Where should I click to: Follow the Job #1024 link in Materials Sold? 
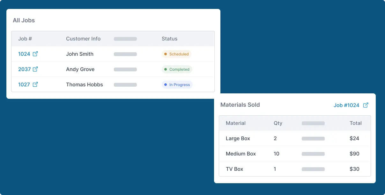[346, 105]
